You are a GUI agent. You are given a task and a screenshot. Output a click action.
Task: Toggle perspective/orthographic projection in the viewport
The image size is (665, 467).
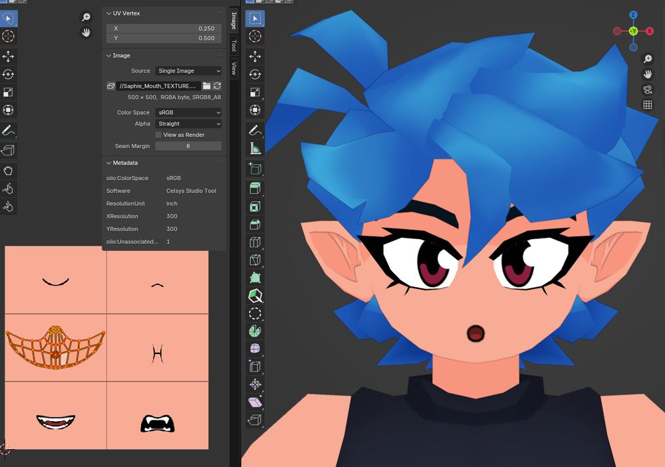[648, 104]
